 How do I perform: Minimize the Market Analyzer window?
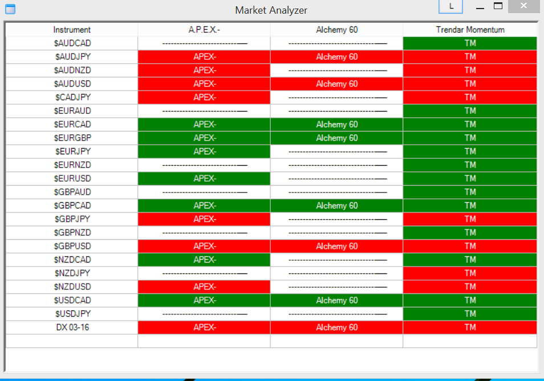(480, 6)
